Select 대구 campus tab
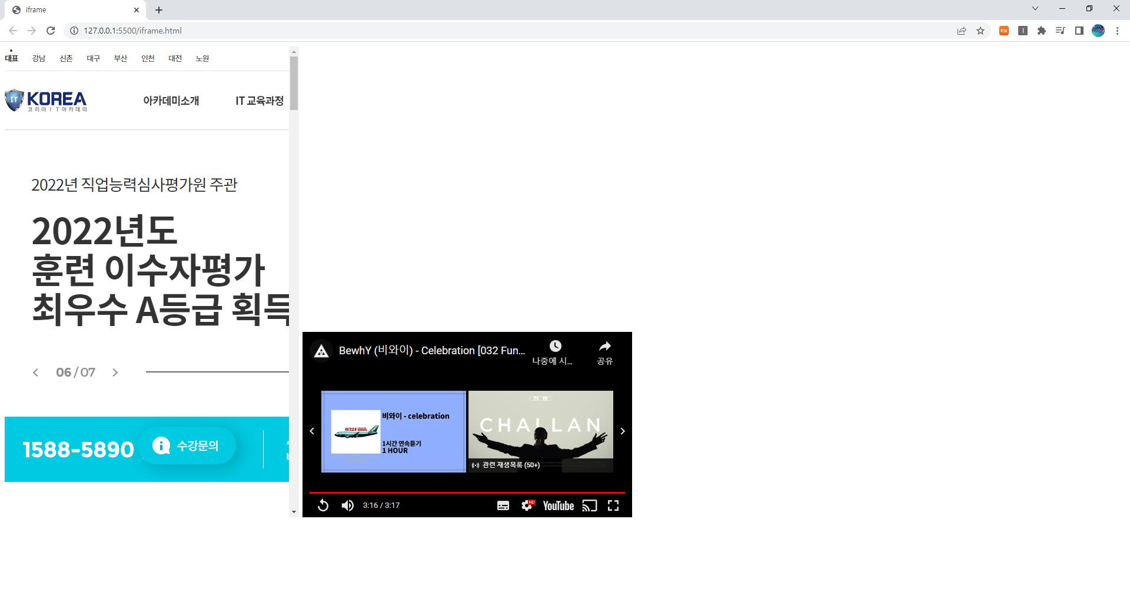 94,58
